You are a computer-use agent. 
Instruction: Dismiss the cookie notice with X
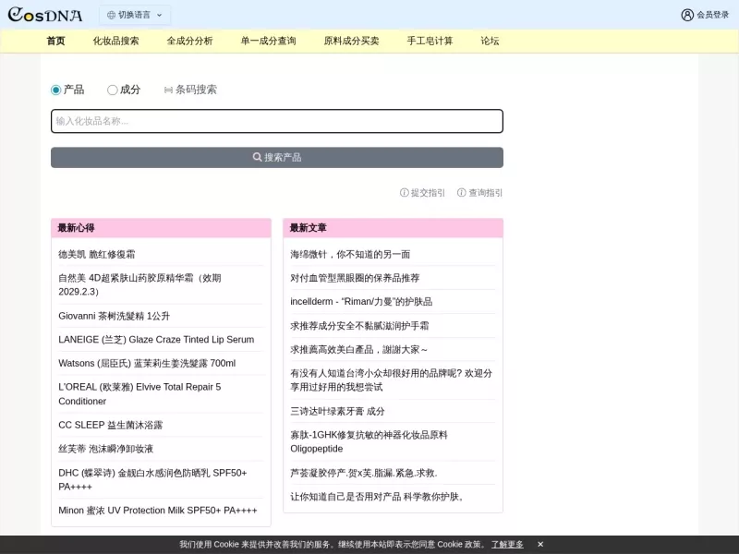540,545
